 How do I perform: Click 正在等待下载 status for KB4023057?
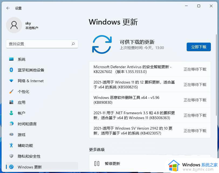tap(195, 131)
